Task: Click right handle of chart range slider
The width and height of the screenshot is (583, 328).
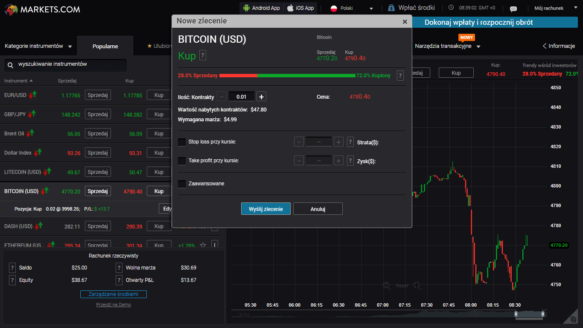Action: pos(543,314)
